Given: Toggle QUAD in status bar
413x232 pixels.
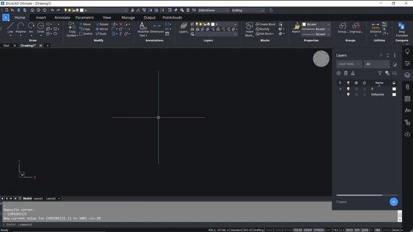Looking at the screenshot, I should (365, 230).
